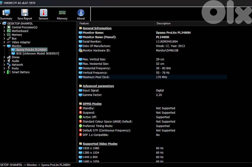Expand the Drives node arrow

click(4, 57)
